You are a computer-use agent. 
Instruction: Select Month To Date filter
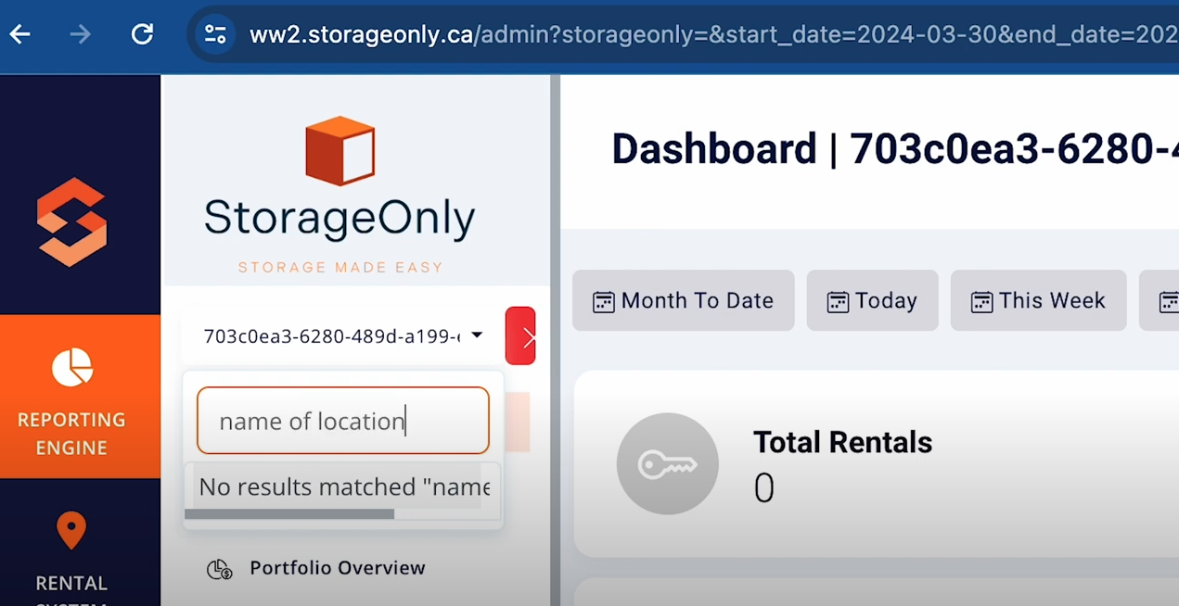click(684, 301)
